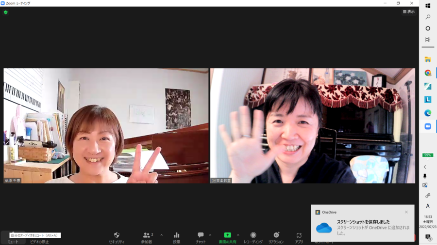Dismiss the OneDrive notification
Viewport: 437px width, 245px height.
406,212
